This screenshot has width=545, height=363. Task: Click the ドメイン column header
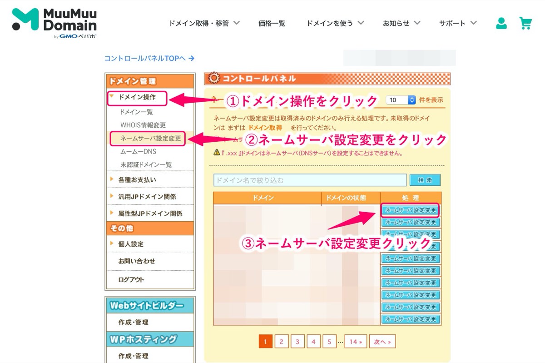[267, 198]
